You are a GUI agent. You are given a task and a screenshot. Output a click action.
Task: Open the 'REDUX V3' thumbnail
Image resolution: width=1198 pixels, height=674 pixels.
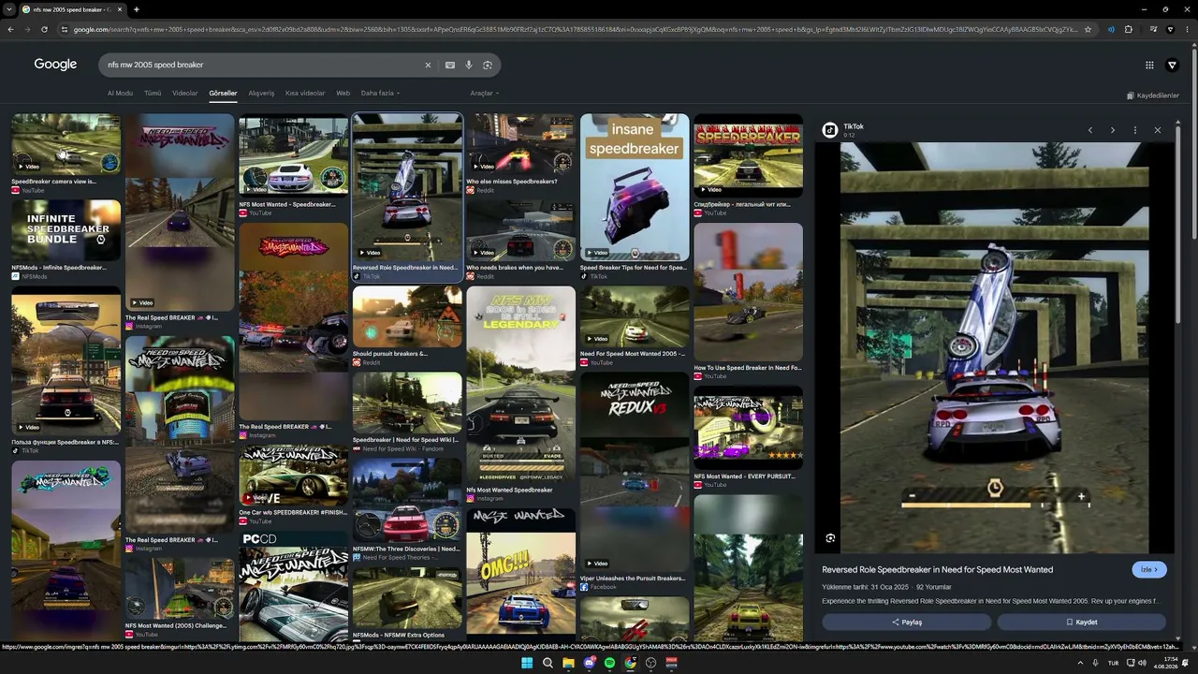point(635,471)
